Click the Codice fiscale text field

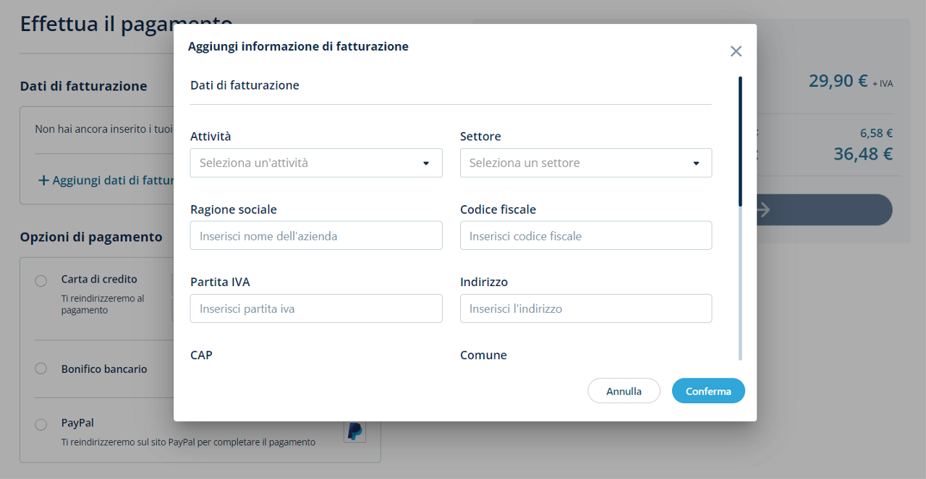pyautogui.click(x=585, y=236)
